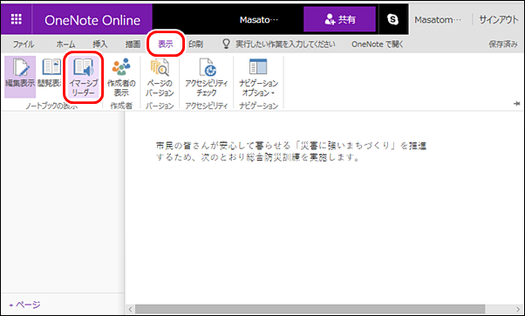Open the ファイル tab
The image size is (525, 316).
[x=23, y=45]
